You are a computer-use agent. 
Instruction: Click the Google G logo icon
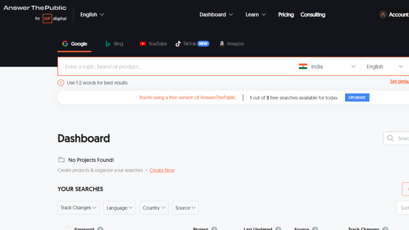65,44
